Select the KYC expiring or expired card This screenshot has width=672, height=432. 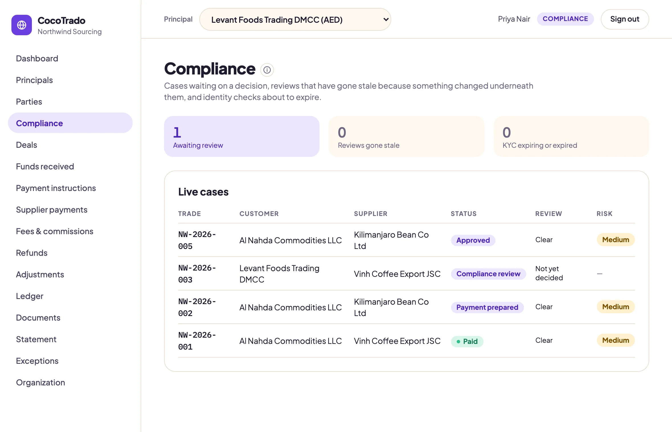pyautogui.click(x=571, y=136)
